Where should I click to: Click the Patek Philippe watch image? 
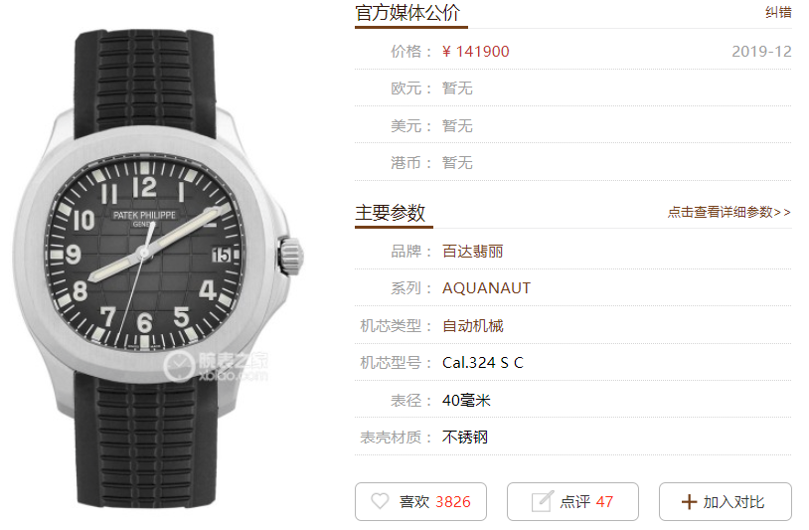157,265
